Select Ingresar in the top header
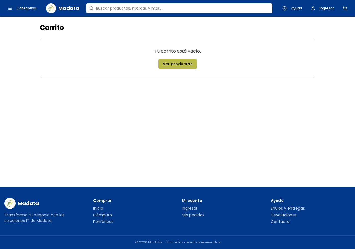This screenshot has width=355, height=249. tap(327, 8)
